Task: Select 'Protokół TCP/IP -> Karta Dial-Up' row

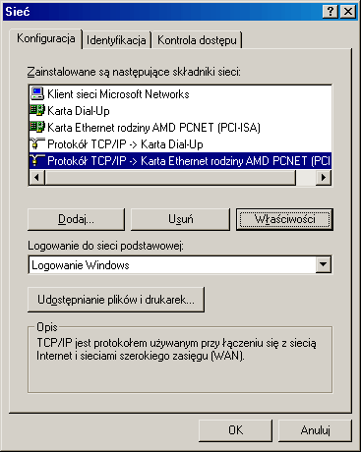Action: pyautogui.click(x=180, y=144)
